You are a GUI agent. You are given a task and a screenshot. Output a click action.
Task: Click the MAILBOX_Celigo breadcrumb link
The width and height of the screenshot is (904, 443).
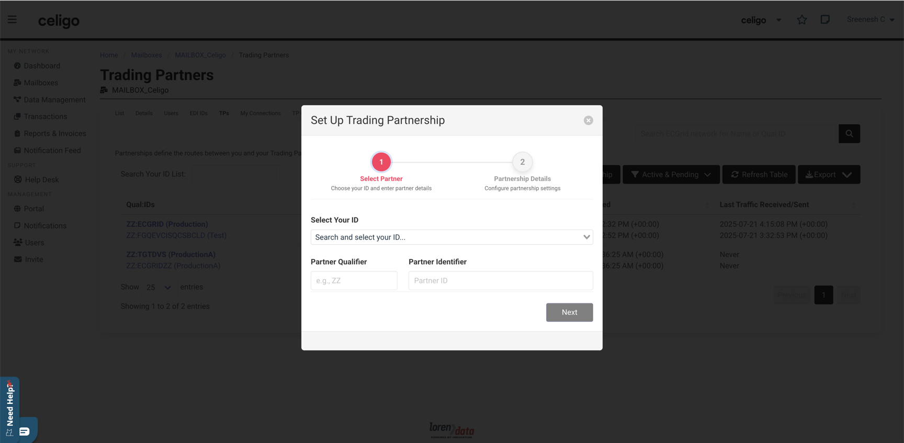(x=200, y=55)
